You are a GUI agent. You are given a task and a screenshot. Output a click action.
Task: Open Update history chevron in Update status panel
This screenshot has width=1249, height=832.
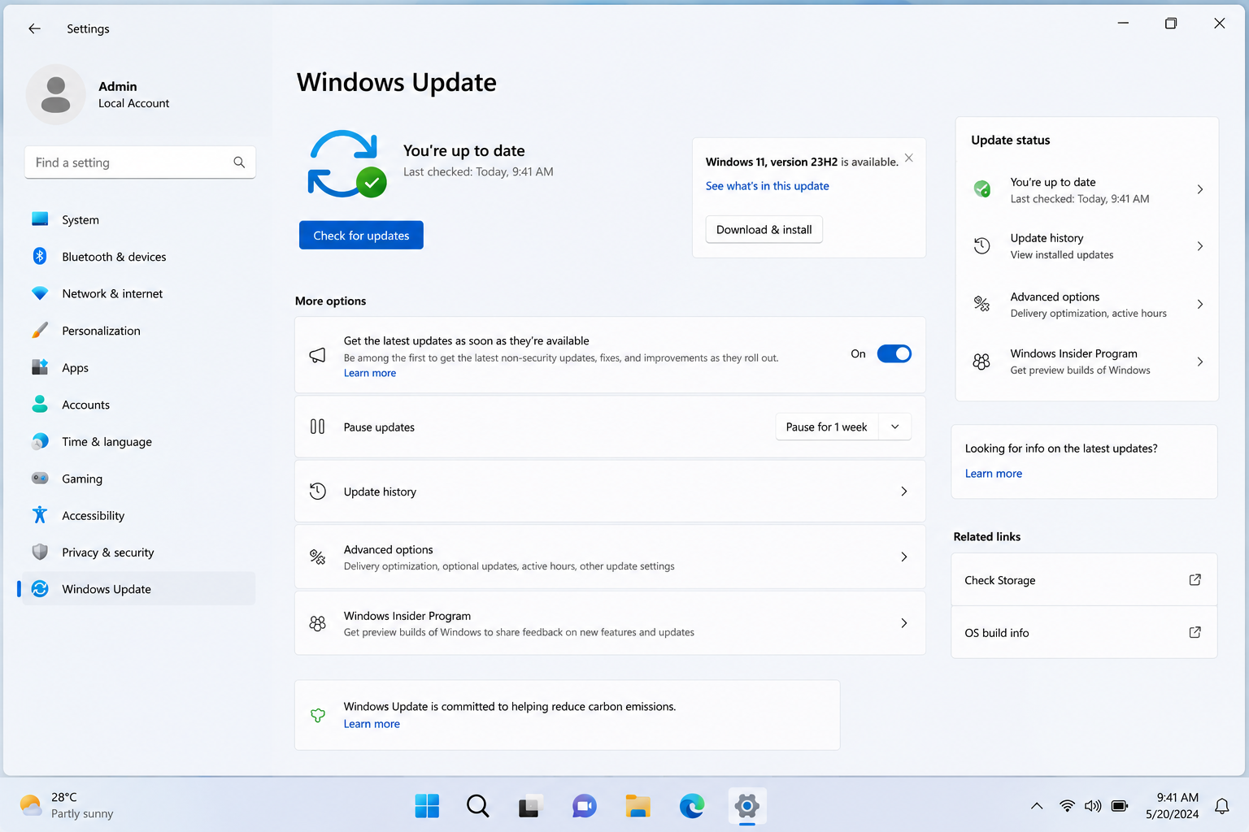coord(1200,246)
